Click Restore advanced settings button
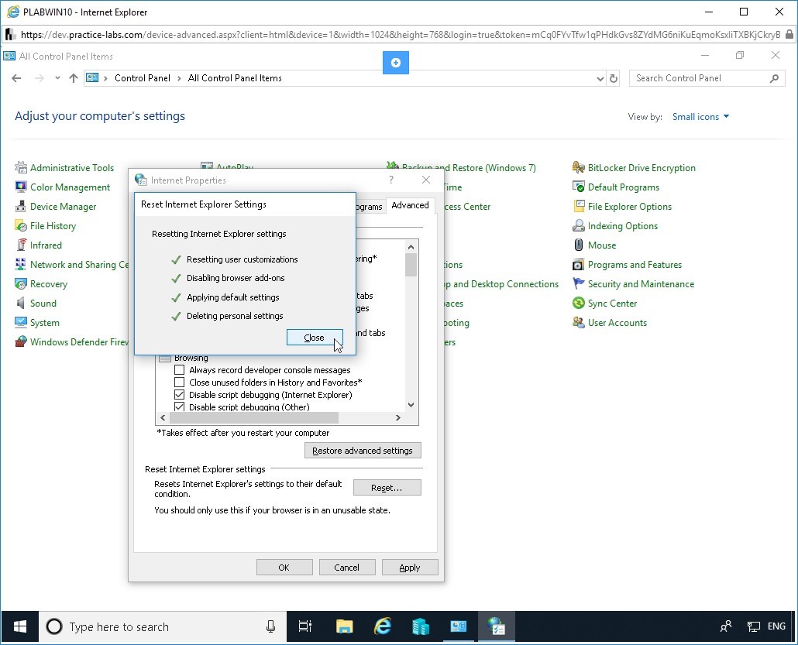This screenshot has width=798, height=645. point(363,450)
